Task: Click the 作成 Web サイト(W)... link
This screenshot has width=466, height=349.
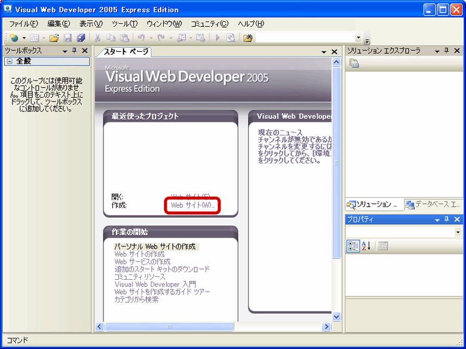Action: click(192, 205)
